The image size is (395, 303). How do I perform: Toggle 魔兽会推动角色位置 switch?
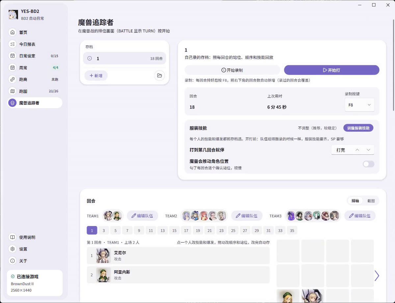368,164
